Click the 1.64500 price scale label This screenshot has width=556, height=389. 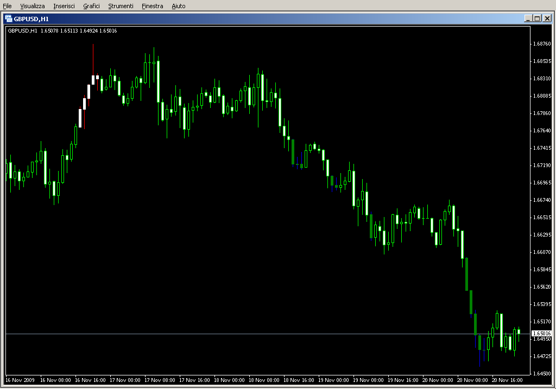click(542, 374)
